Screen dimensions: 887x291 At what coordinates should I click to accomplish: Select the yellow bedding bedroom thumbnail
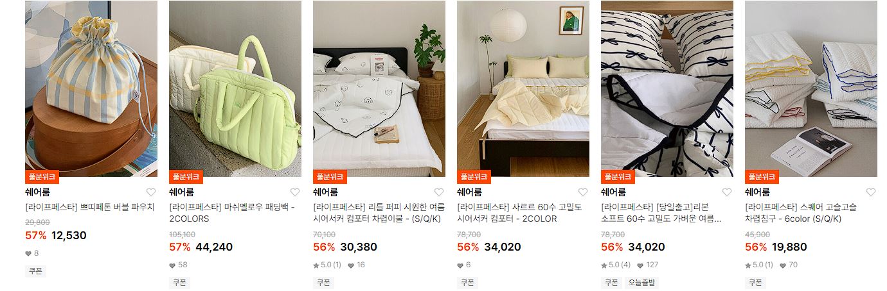523,88
